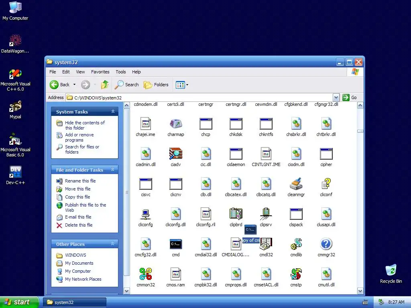Go to WINDOWS folder in Other Places
Viewport: 411px width, 308px height.
click(75, 255)
